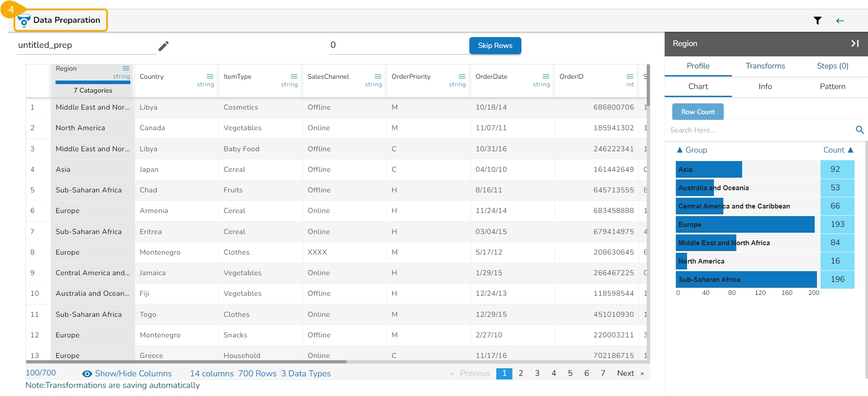Expand the SalesChannel column options menu

(378, 77)
